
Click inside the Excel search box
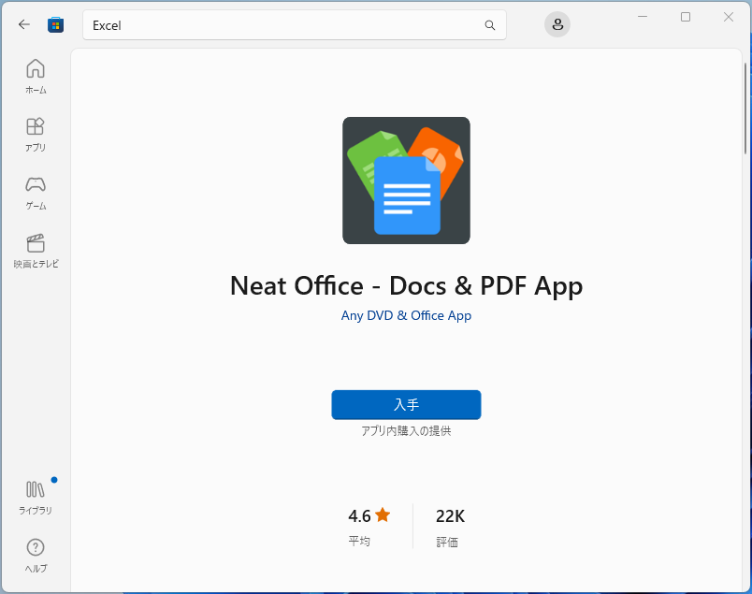(281, 25)
